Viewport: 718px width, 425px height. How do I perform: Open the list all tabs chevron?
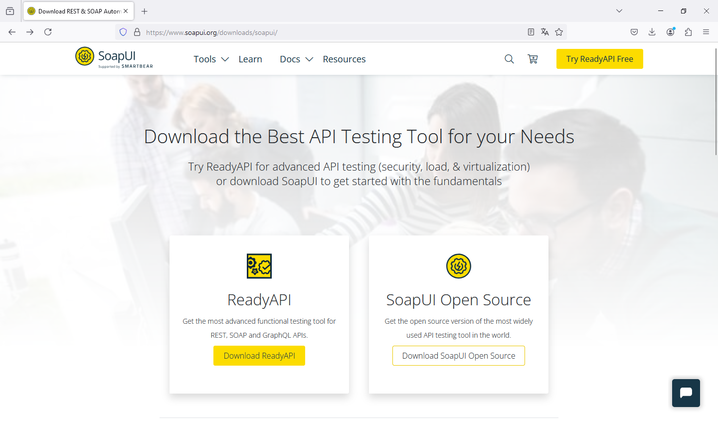coord(619,11)
